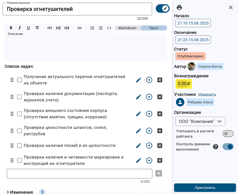Edit task 'Получение актуального перечня огнетушителей'

(138, 80)
